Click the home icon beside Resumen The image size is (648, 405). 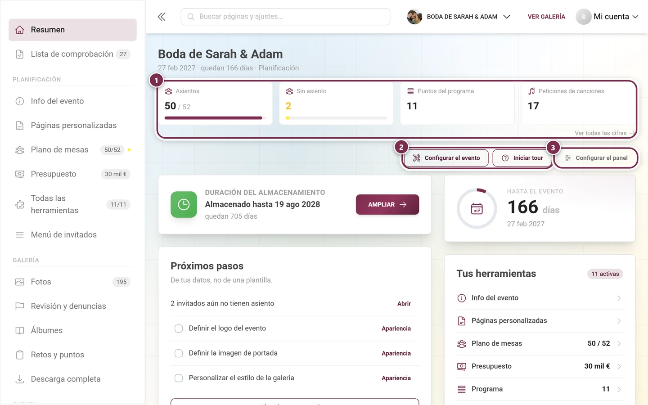pos(20,30)
